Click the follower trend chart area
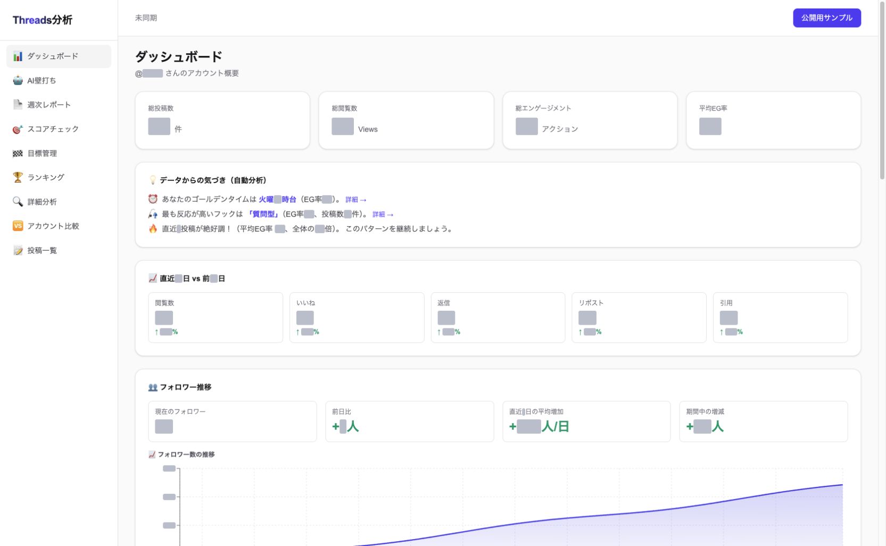Screen dimensions: 886x546 click(511, 507)
